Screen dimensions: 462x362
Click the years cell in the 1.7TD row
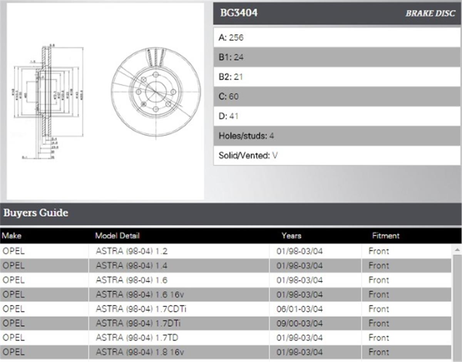(315, 337)
